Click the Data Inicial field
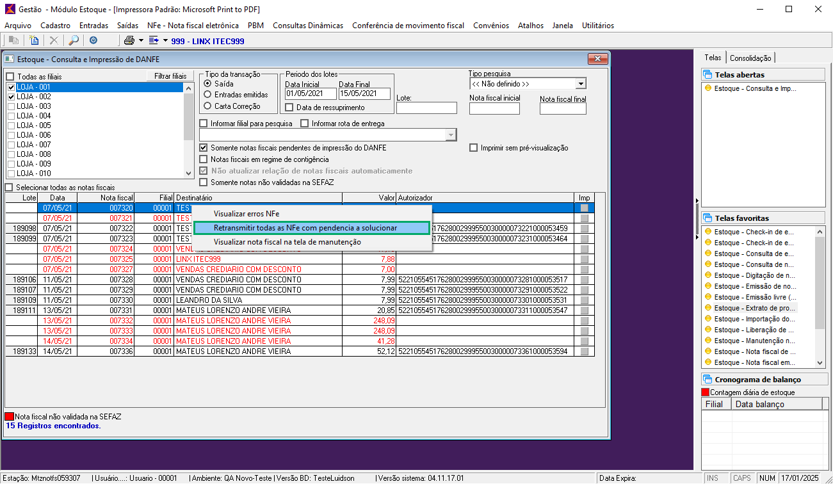This screenshot has height=484, width=833. [x=310, y=93]
